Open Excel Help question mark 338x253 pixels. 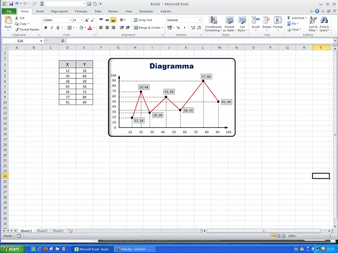point(317,11)
